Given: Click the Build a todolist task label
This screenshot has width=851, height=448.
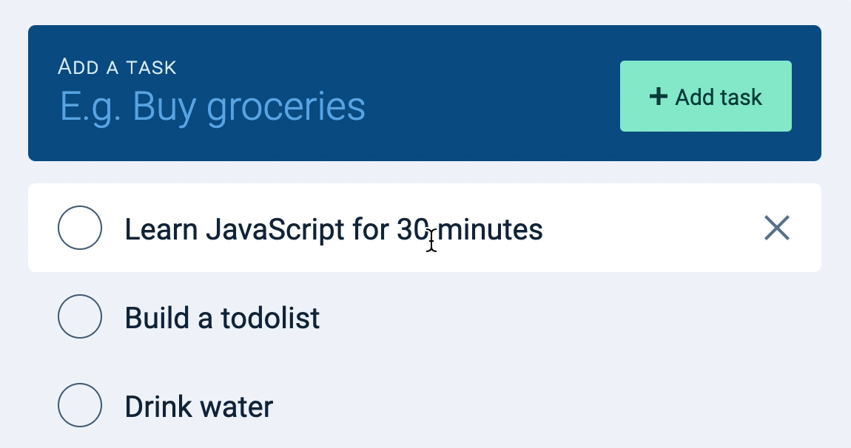Looking at the screenshot, I should point(222,317).
